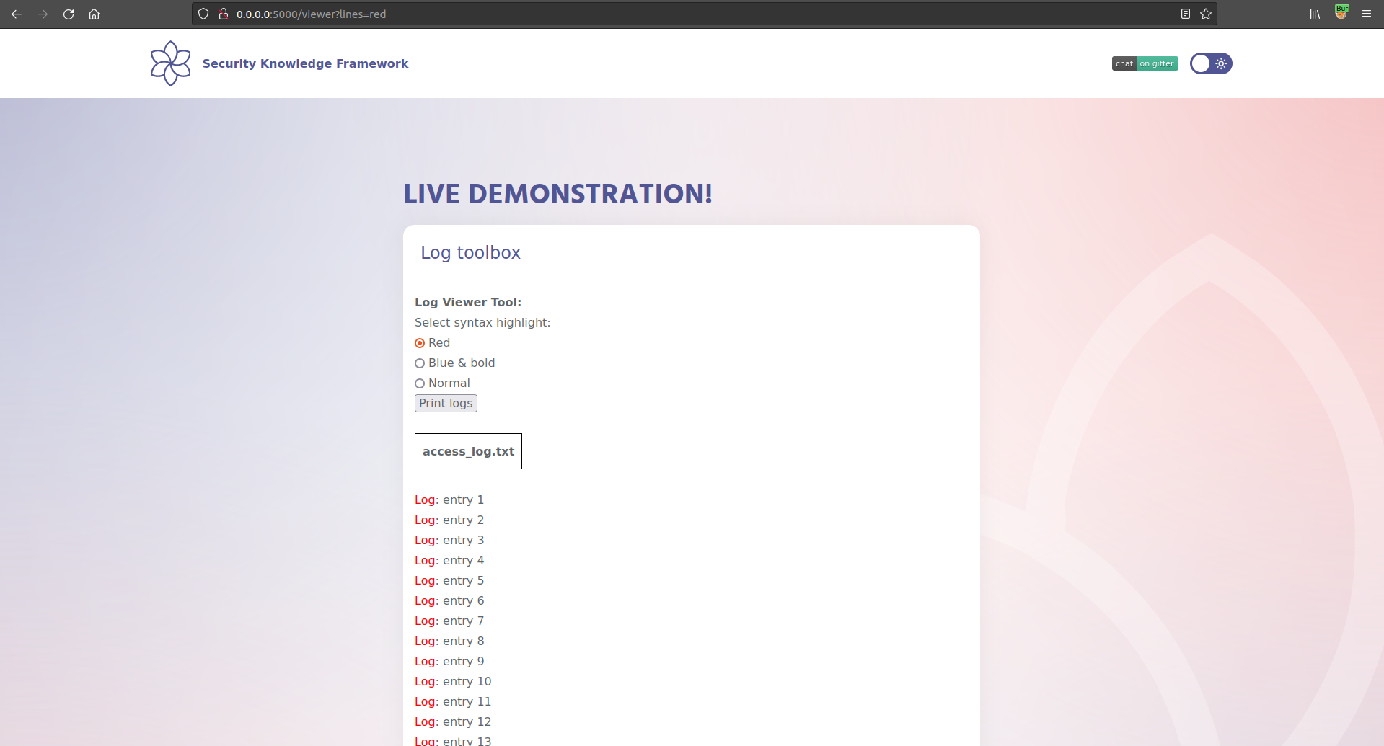
Task: Click the access_log.txt file box
Action: [x=468, y=451]
